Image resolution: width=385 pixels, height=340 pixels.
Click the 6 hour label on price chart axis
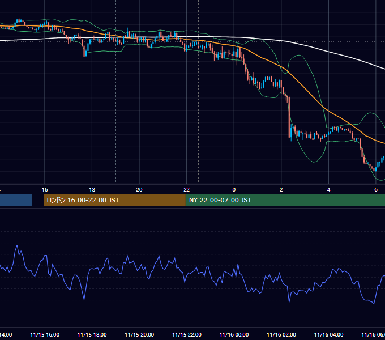click(376, 190)
